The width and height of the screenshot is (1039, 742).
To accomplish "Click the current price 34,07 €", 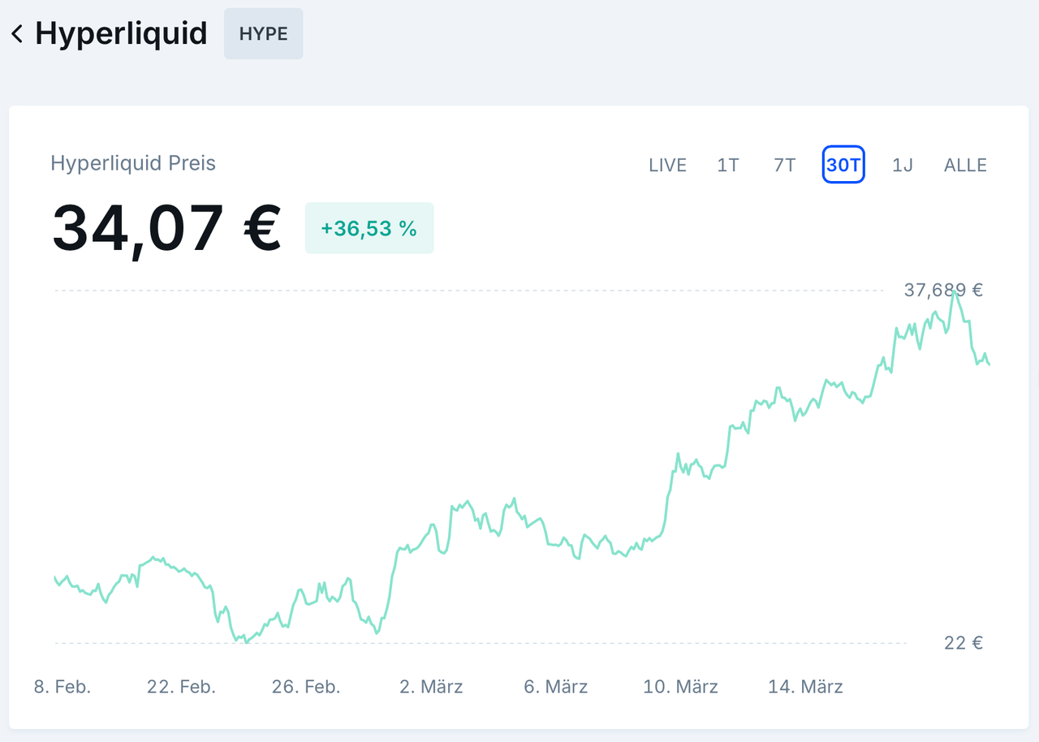I will click(166, 228).
